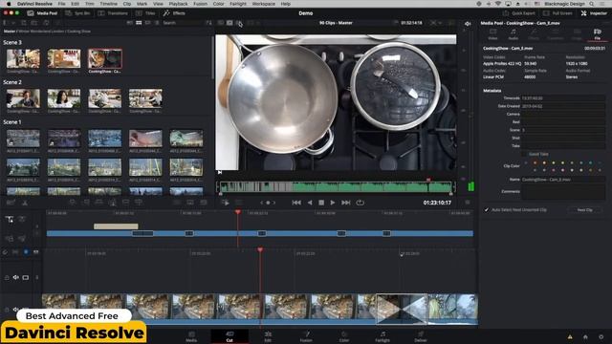
Task: Open the Playback menu
Action: point(178,4)
